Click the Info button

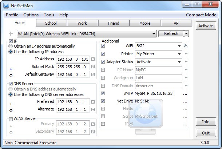point(206,122)
